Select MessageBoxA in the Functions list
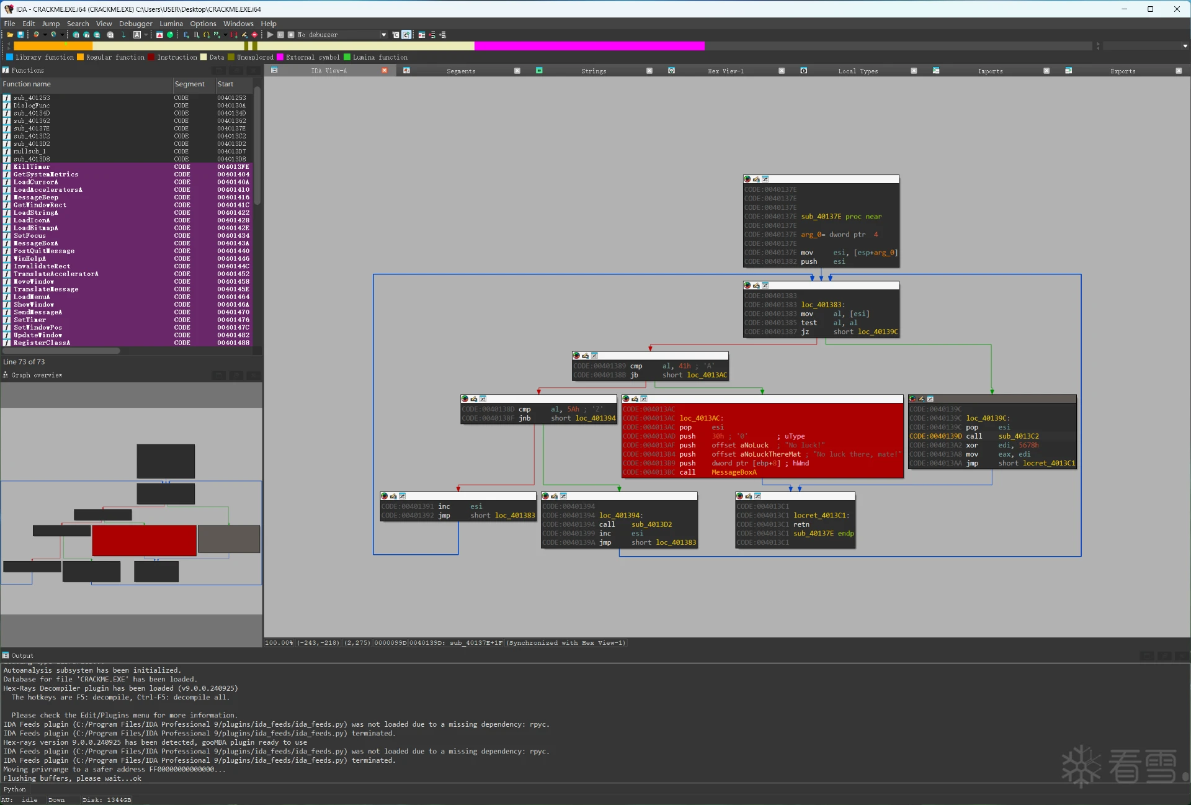This screenshot has height=805, width=1191. pos(36,243)
